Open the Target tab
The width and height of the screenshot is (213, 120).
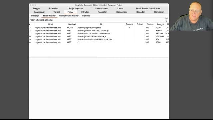tap(57, 12)
